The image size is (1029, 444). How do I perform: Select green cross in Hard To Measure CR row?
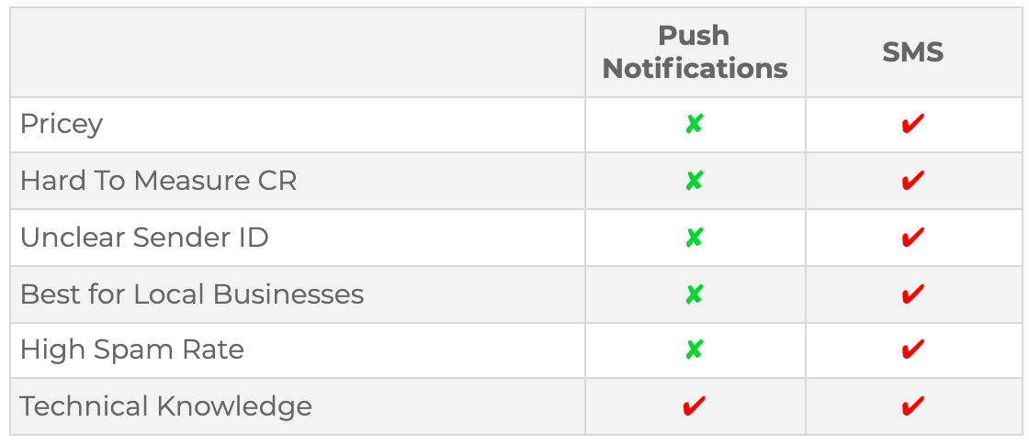point(695,181)
